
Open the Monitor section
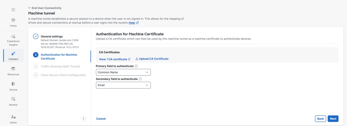click(x=13, y=101)
